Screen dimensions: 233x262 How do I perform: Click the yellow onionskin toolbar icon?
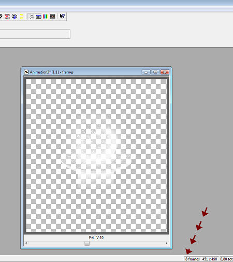(21, 17)
